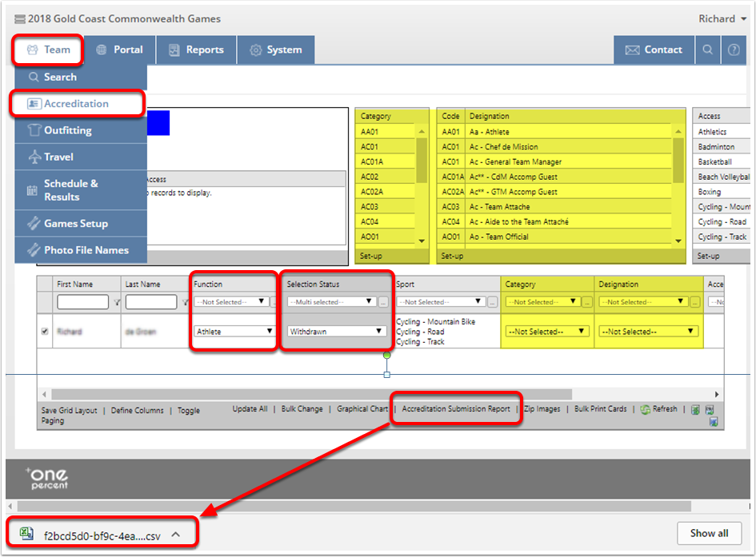Open the Team tab
Screen dimensions: 756x557
click(x=48, y=50)
